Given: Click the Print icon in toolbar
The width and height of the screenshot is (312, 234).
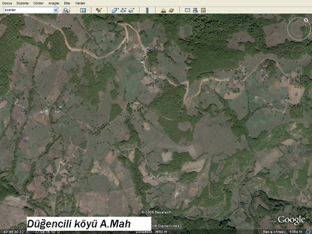Looking at the screenshot, I should tap(195, 10).
